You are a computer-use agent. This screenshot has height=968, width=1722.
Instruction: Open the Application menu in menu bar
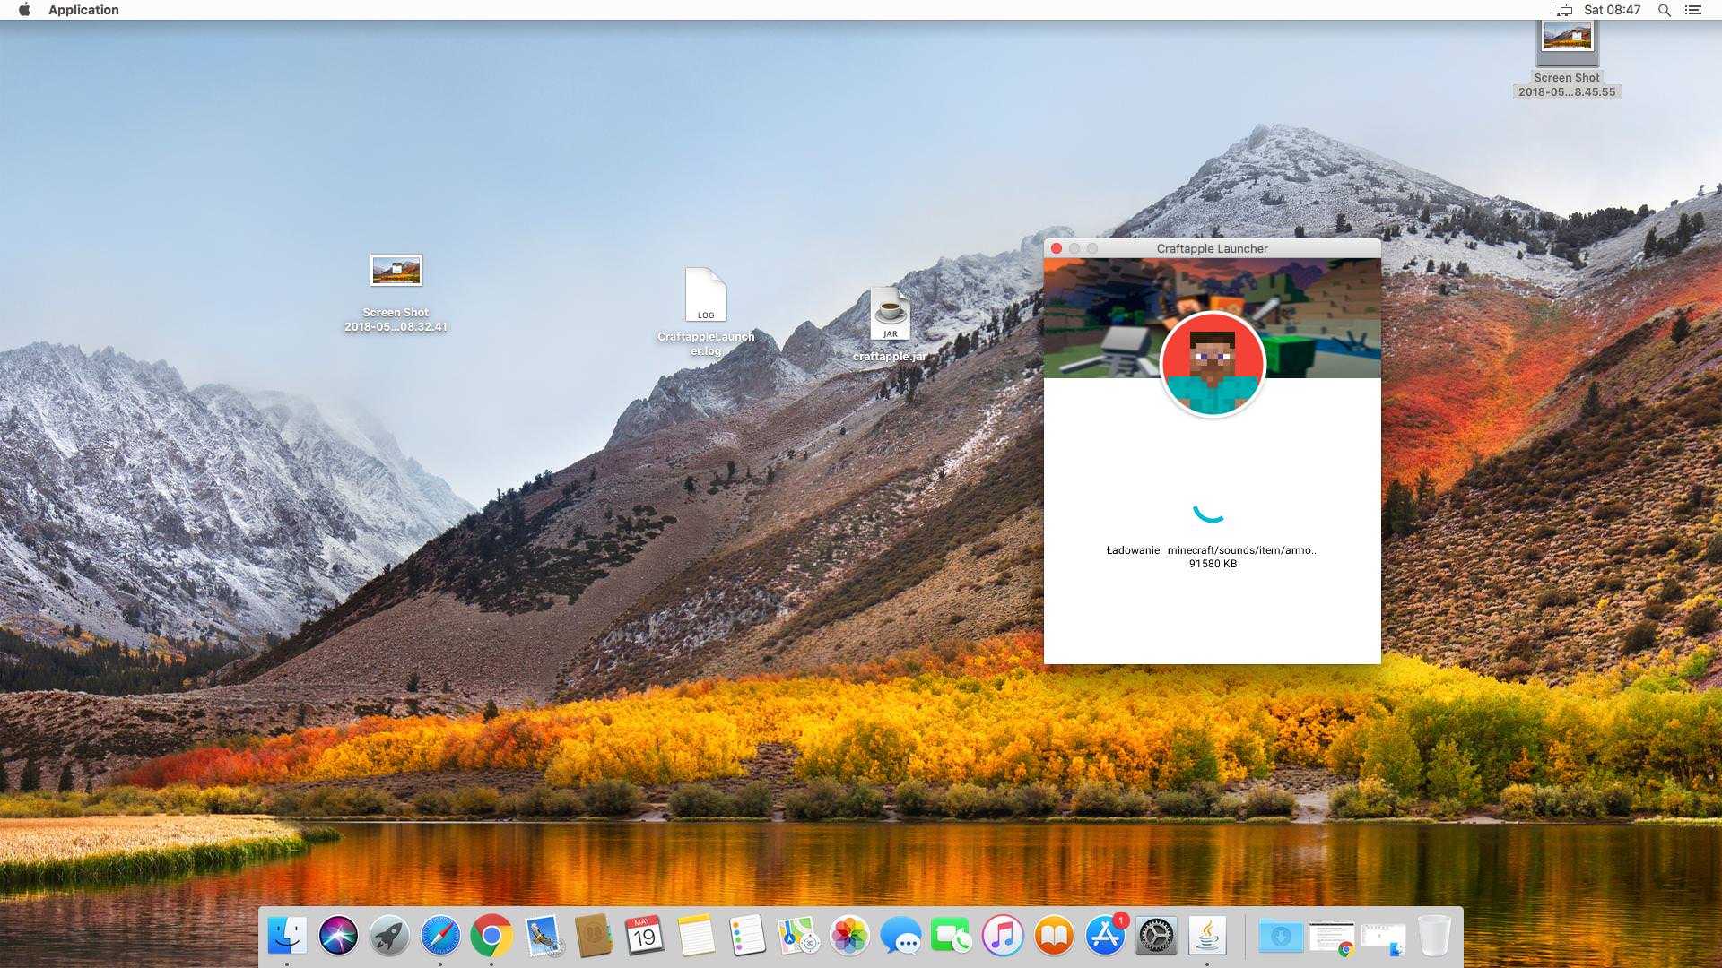click(x=83, y=10)
